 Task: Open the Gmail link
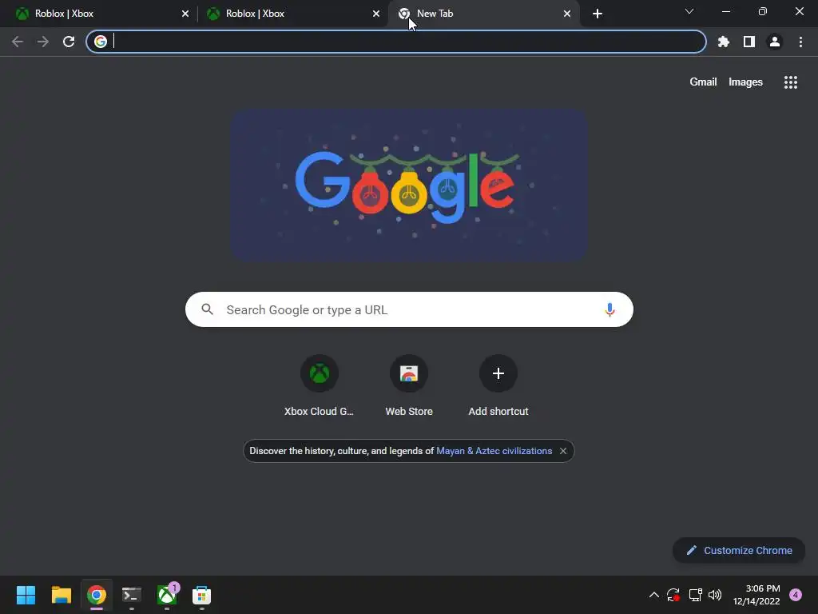[703, 82]
